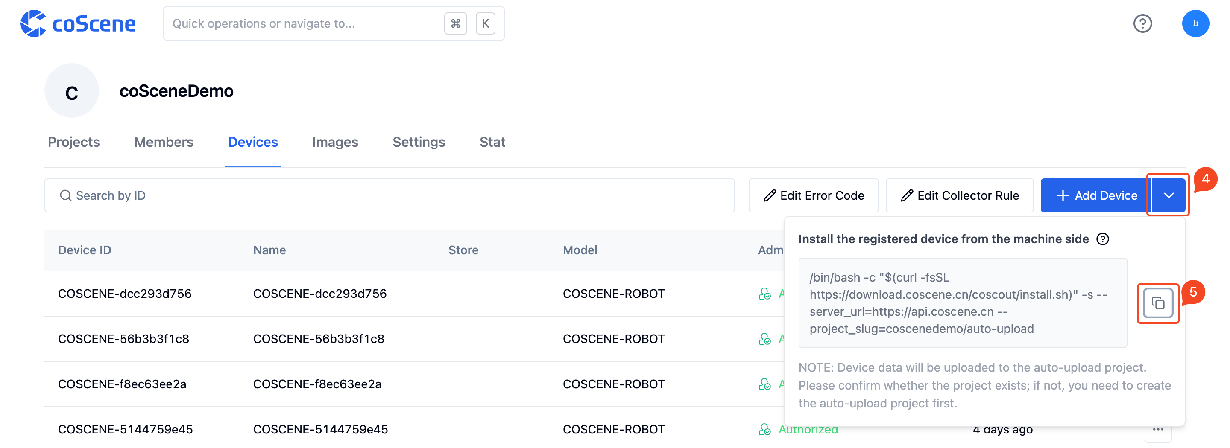
Task: Switch to the Projects tab
Action: [73, 142]
